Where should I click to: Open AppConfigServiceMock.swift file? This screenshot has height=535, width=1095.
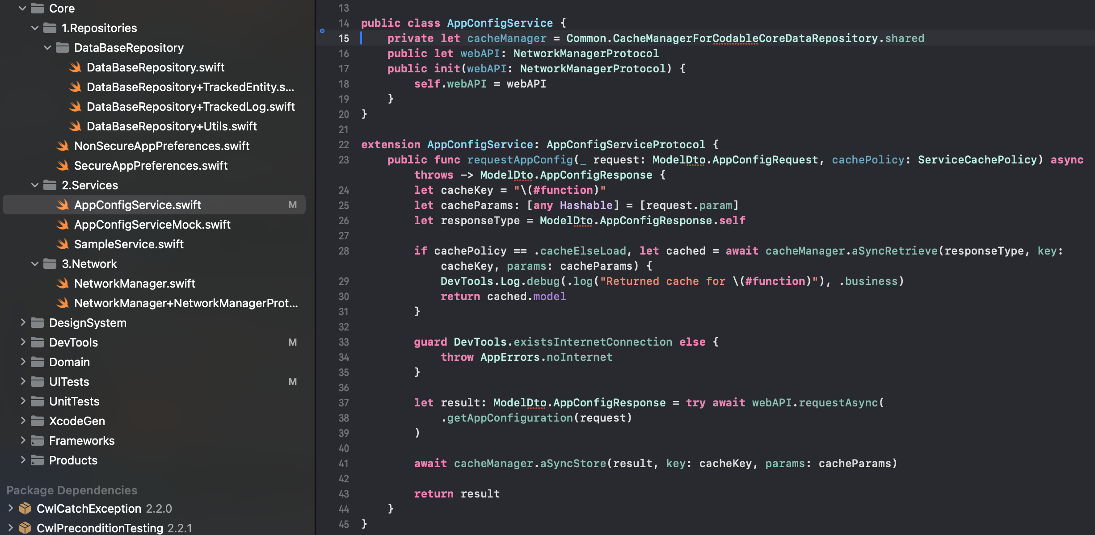(152, 225)
